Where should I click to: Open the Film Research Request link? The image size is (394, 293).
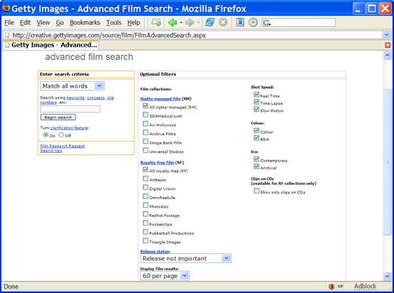coord(63,146)
